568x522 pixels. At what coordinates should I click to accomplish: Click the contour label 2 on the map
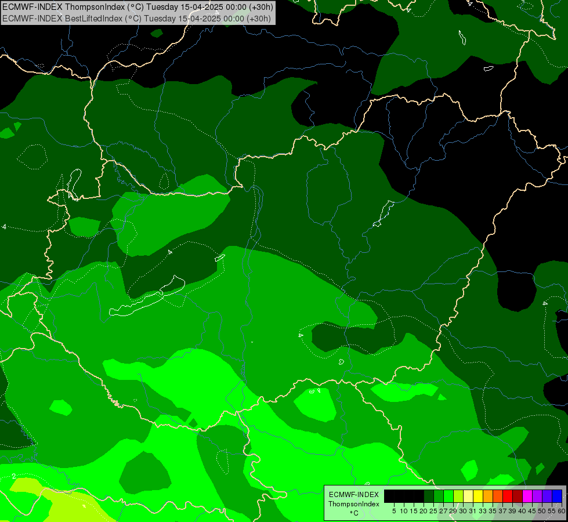tap(14, 476)
